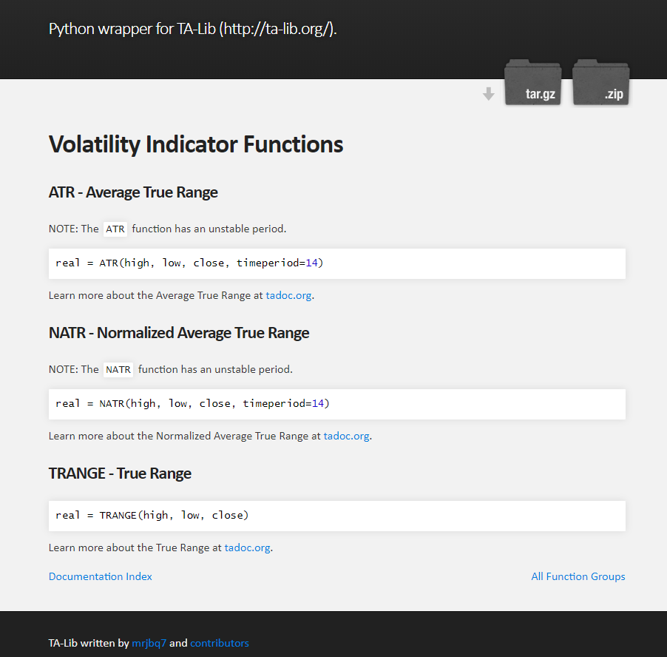Download the .zip folder archive
The height and width of the screenshot is (657, 667).
pos(600,82)
